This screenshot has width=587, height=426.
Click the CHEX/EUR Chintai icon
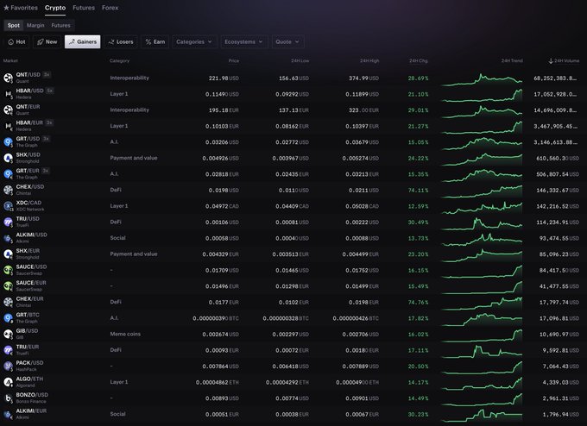pyautogui.click(x=9, y=302)
